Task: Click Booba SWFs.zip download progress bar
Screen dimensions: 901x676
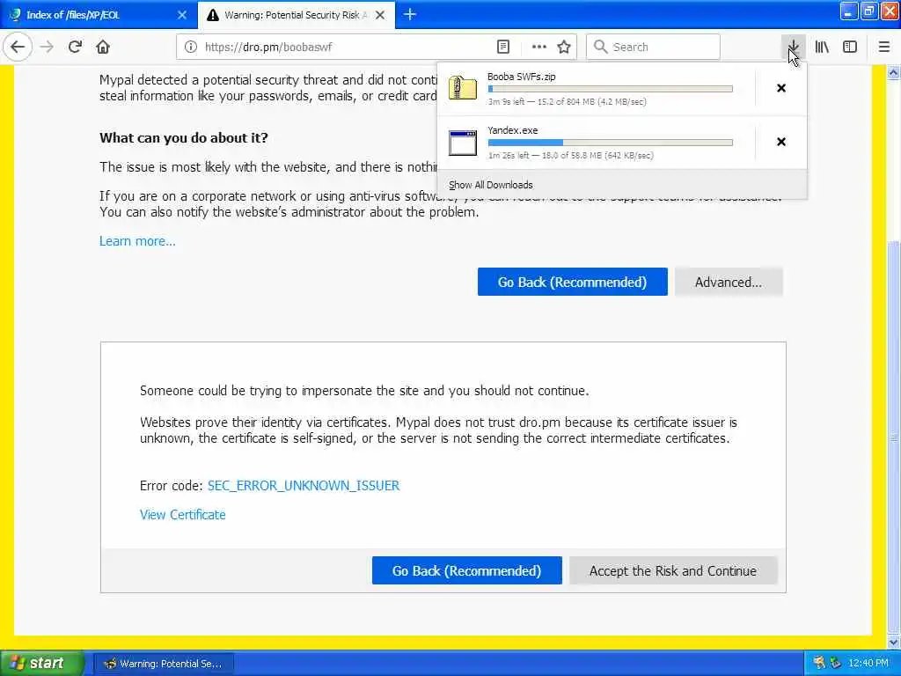Action: click(611, 89)
